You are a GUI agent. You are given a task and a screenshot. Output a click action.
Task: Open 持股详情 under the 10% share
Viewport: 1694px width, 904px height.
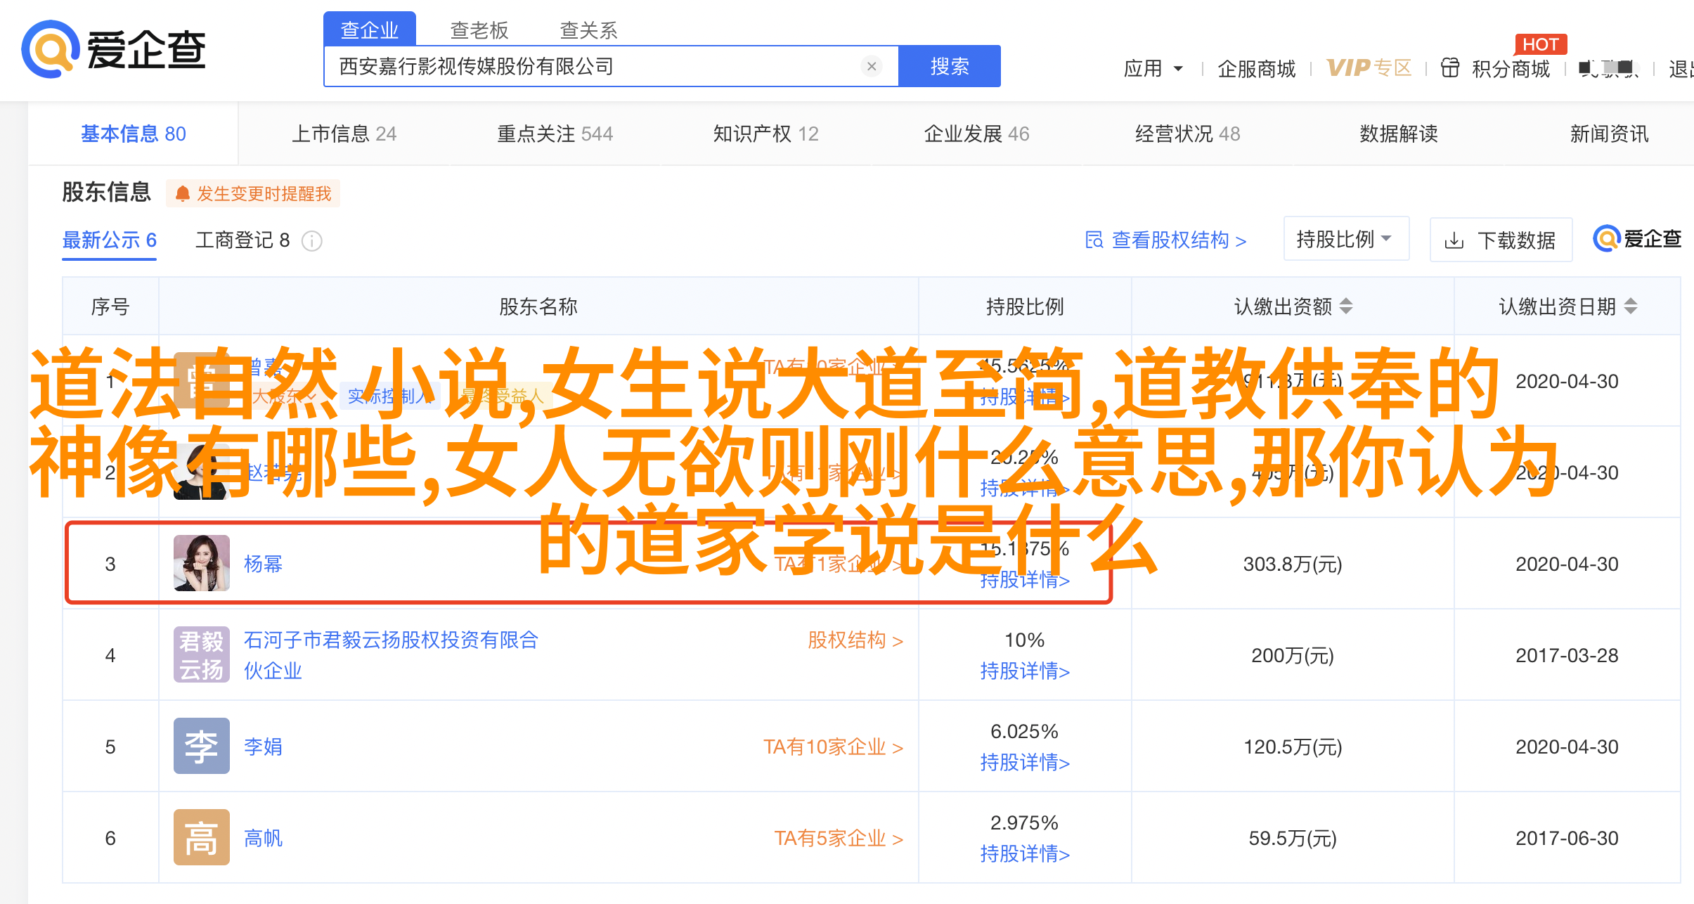[1025, 671]
